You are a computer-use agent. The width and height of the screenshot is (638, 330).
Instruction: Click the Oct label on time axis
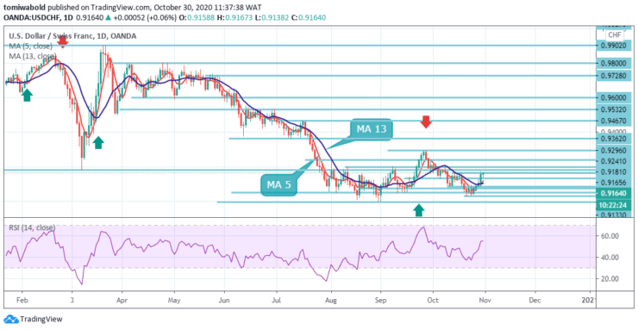pos(433,300)
